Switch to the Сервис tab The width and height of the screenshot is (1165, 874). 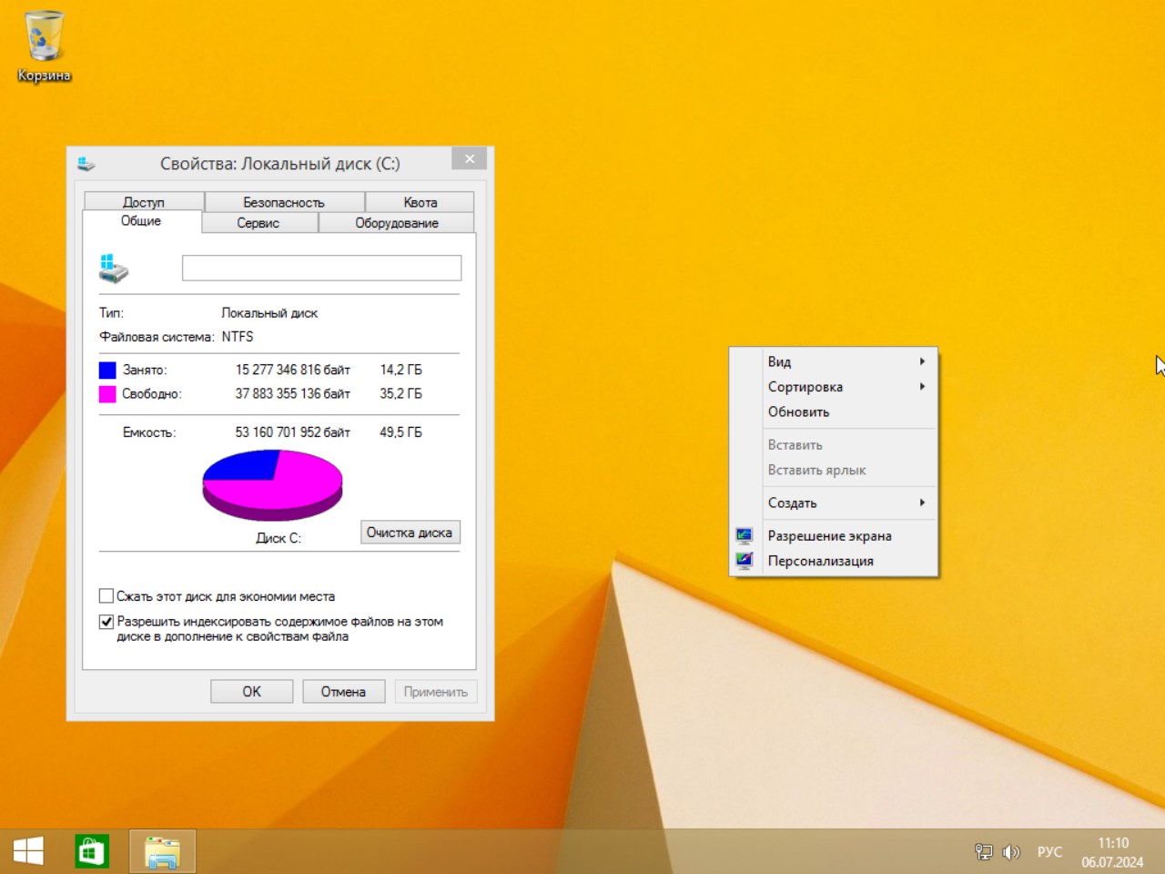click(x=258, y=222)
